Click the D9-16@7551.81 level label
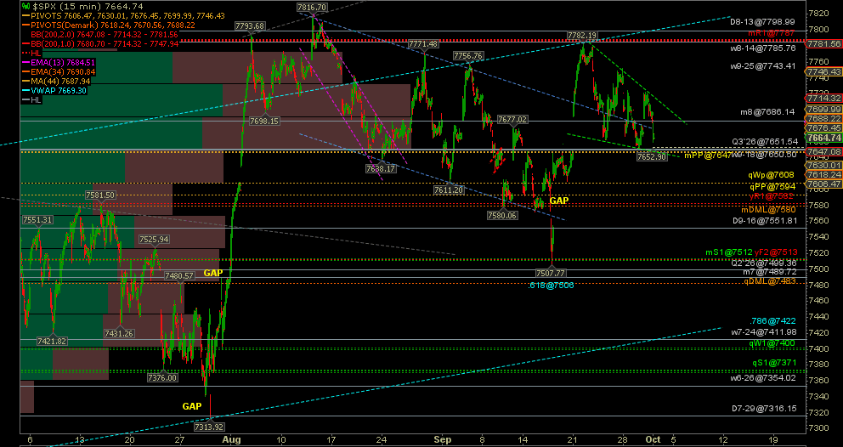This screenshot has width=843, height=447. (763, 220)
